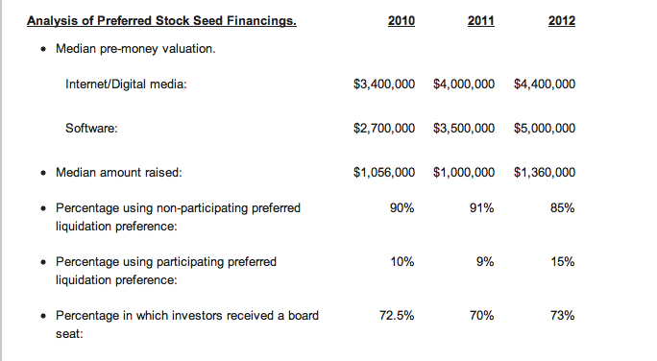Click the $2,700,000 Software value
The height and width of the screenshot is (361, 657).
[384, 128]
